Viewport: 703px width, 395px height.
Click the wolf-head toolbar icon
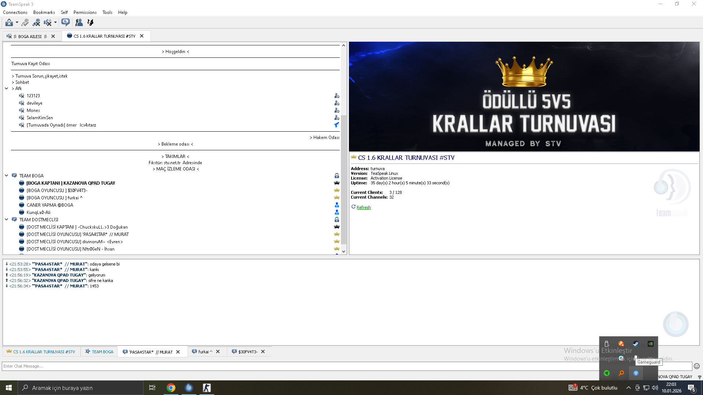pos(90,23)
